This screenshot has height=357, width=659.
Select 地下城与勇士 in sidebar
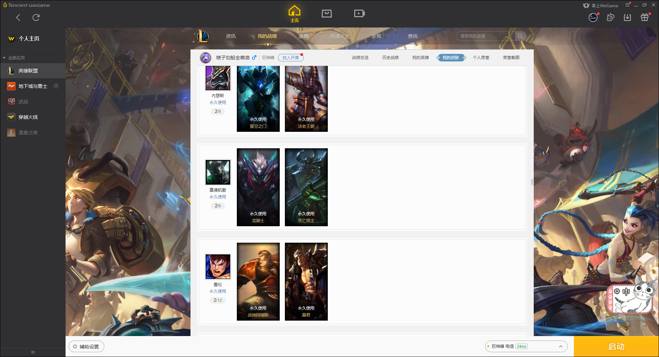(33, 86)
